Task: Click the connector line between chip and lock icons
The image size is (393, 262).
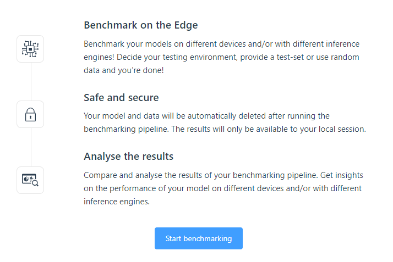Action: [x=31, y=81]
